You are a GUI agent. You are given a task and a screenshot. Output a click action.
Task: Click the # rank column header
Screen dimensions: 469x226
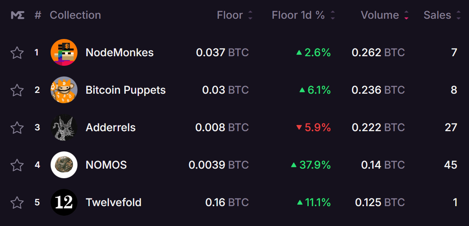click(x=38, y=15)
